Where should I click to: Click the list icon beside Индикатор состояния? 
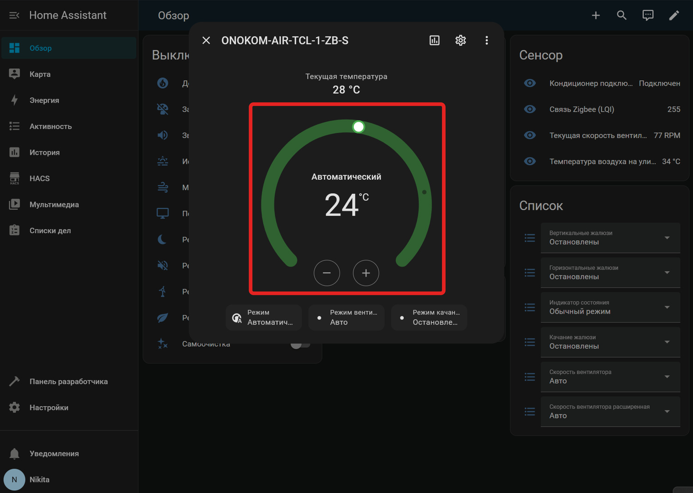pos(530,307)
